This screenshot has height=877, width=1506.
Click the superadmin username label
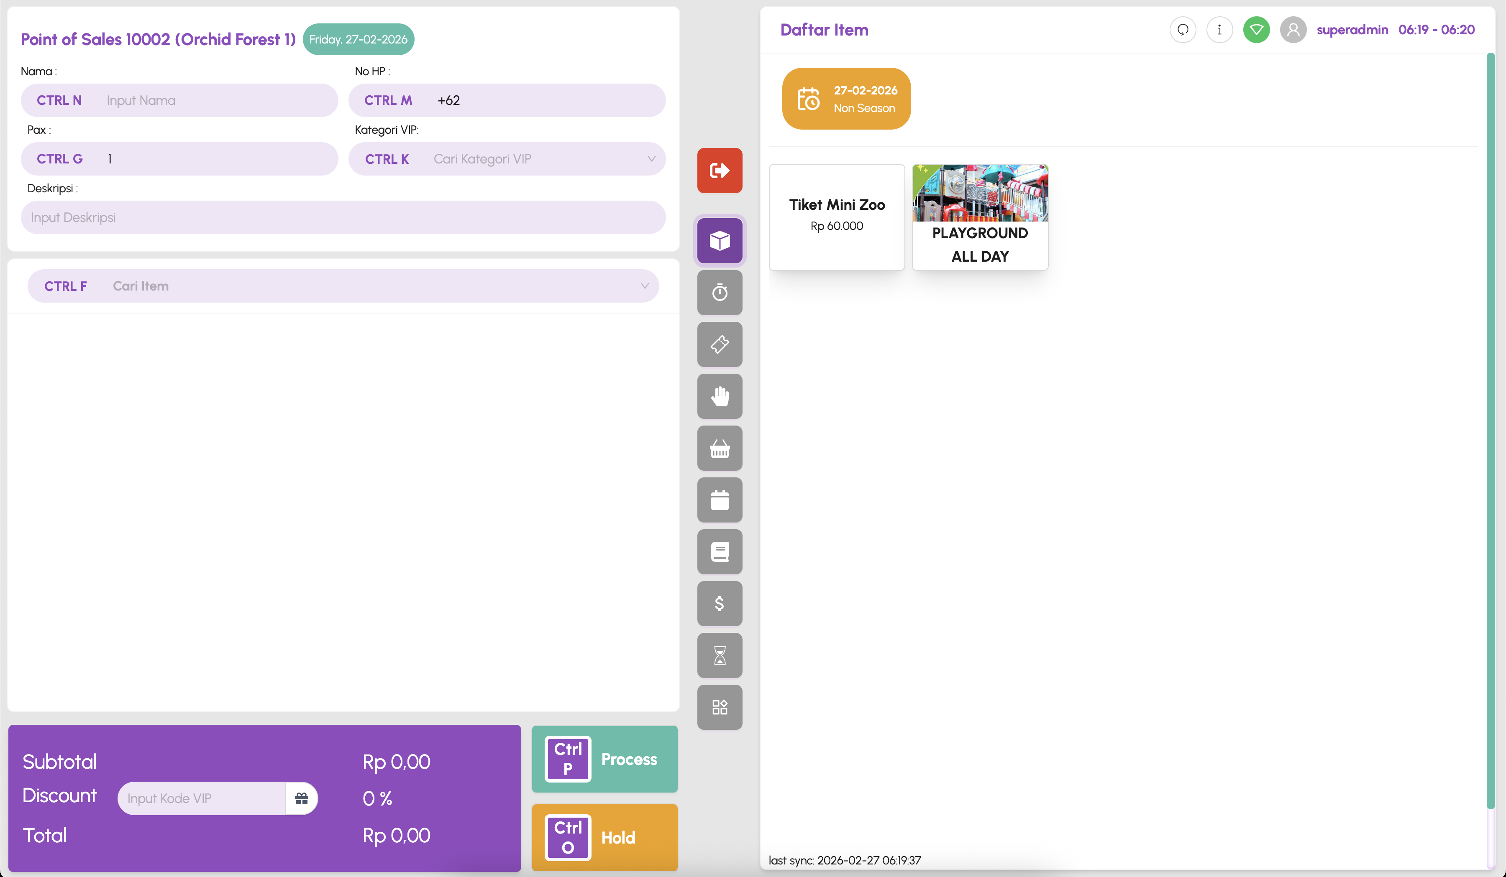[x=1352, y=29]
